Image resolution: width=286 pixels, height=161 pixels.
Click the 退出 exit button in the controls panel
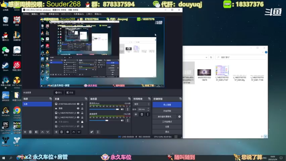click(x=167, y=132)
